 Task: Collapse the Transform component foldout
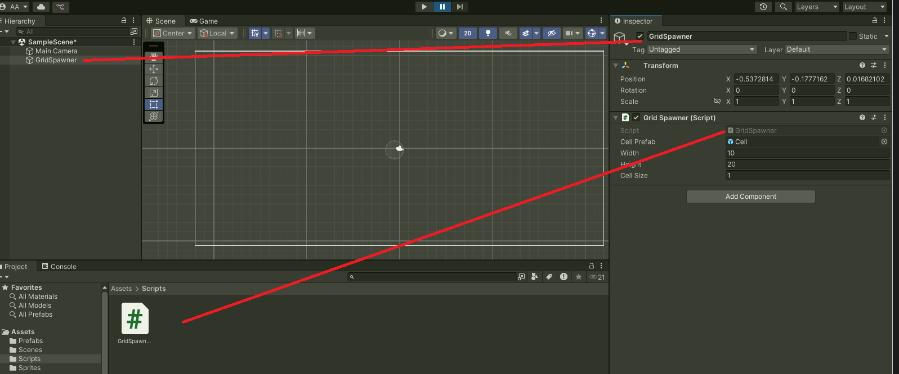coord(616,66)
